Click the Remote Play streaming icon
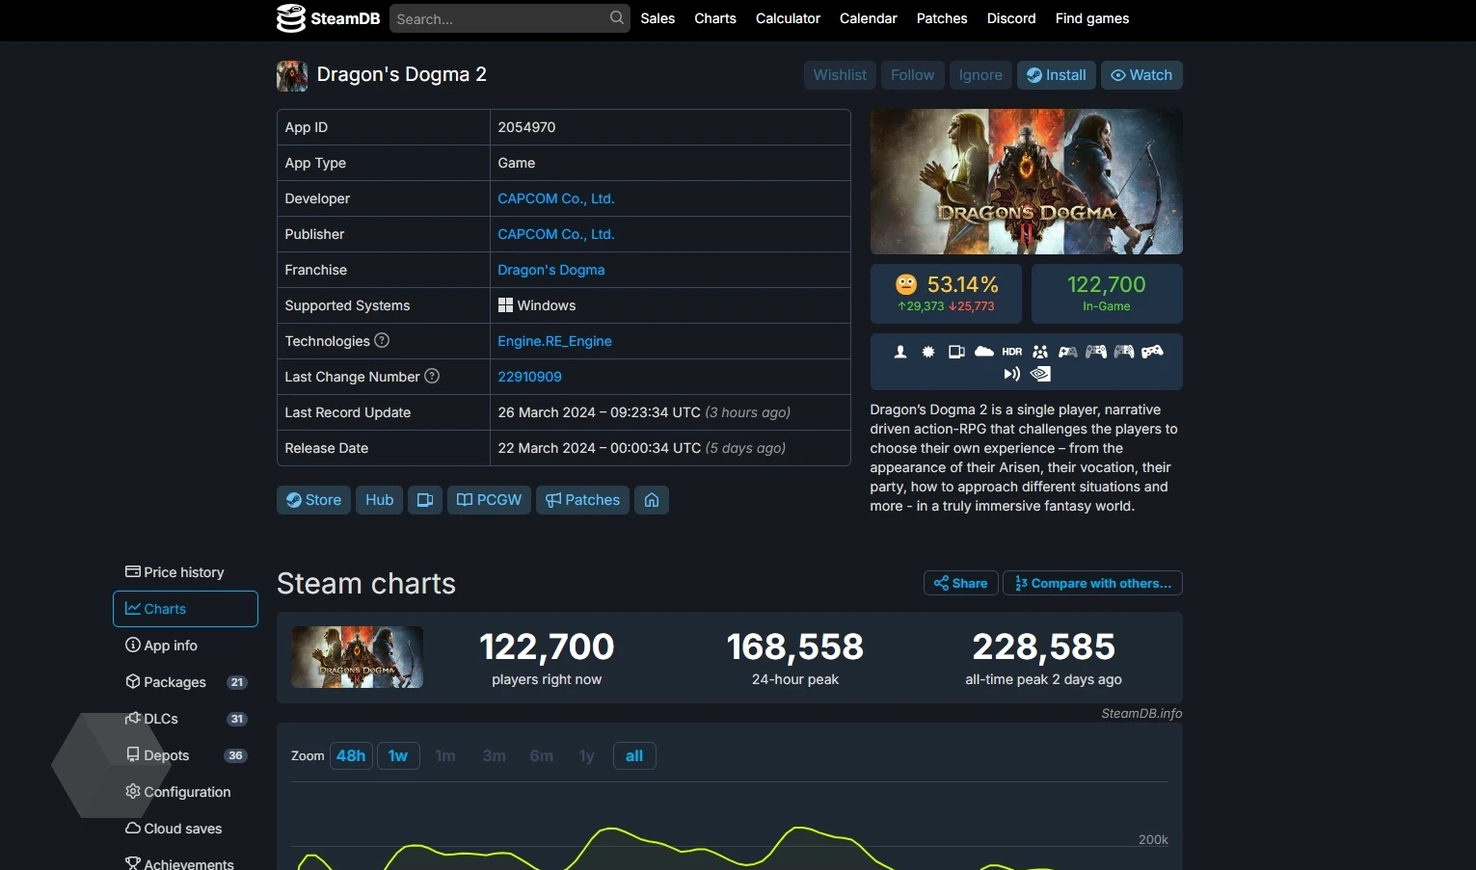 1011,374
